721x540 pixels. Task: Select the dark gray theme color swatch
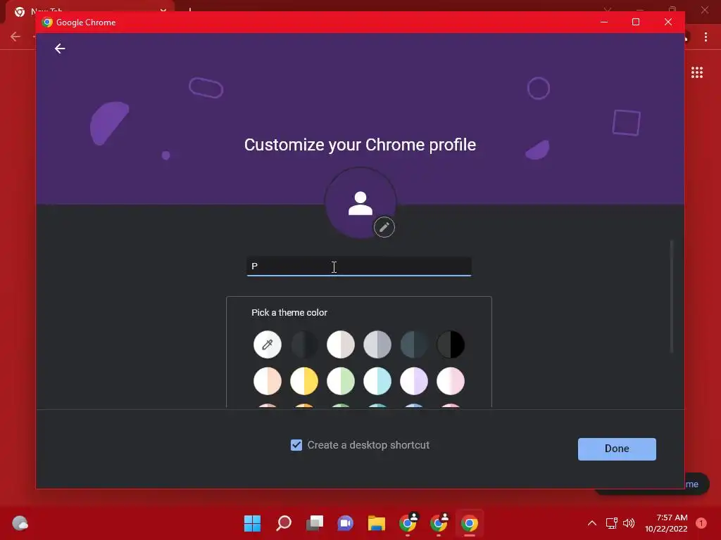point(304,344)
